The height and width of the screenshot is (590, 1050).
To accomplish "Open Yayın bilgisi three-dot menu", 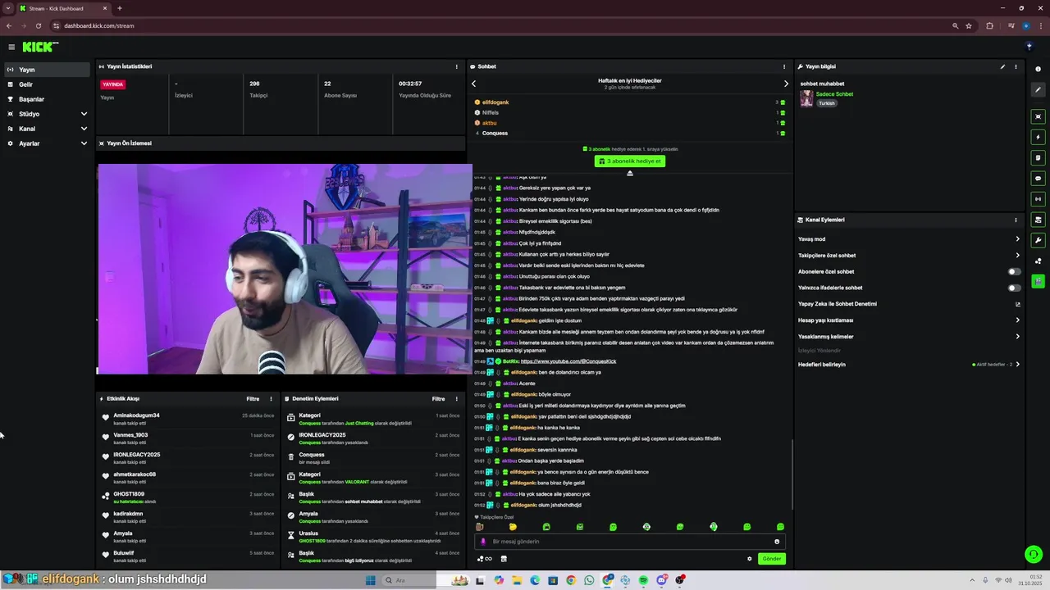I will (1016, 66).
